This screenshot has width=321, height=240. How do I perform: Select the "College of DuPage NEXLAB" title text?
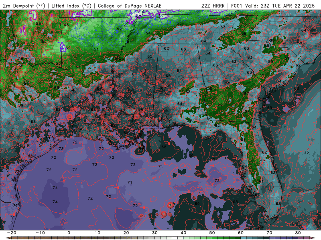point(130,6)
